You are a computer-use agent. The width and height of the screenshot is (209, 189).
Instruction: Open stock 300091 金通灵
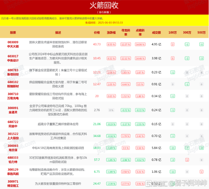pyautogui.click(x=13, y=110)
